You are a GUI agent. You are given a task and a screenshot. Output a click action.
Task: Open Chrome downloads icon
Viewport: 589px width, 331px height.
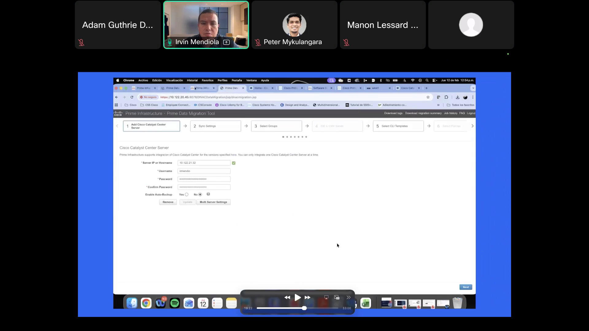point(457,97)
